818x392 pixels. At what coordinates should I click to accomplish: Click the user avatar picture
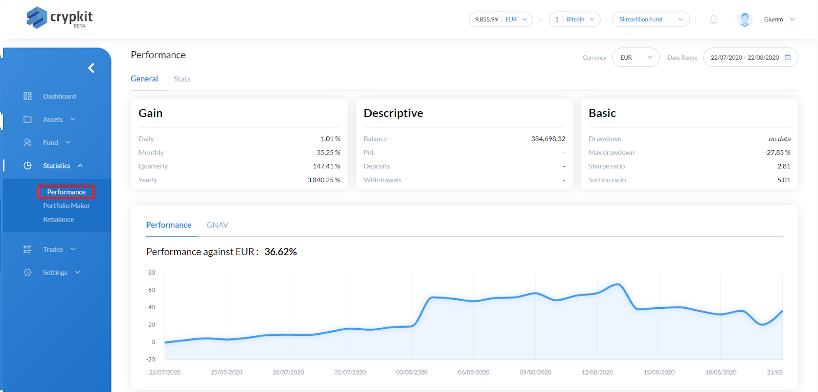click(745, 19)
